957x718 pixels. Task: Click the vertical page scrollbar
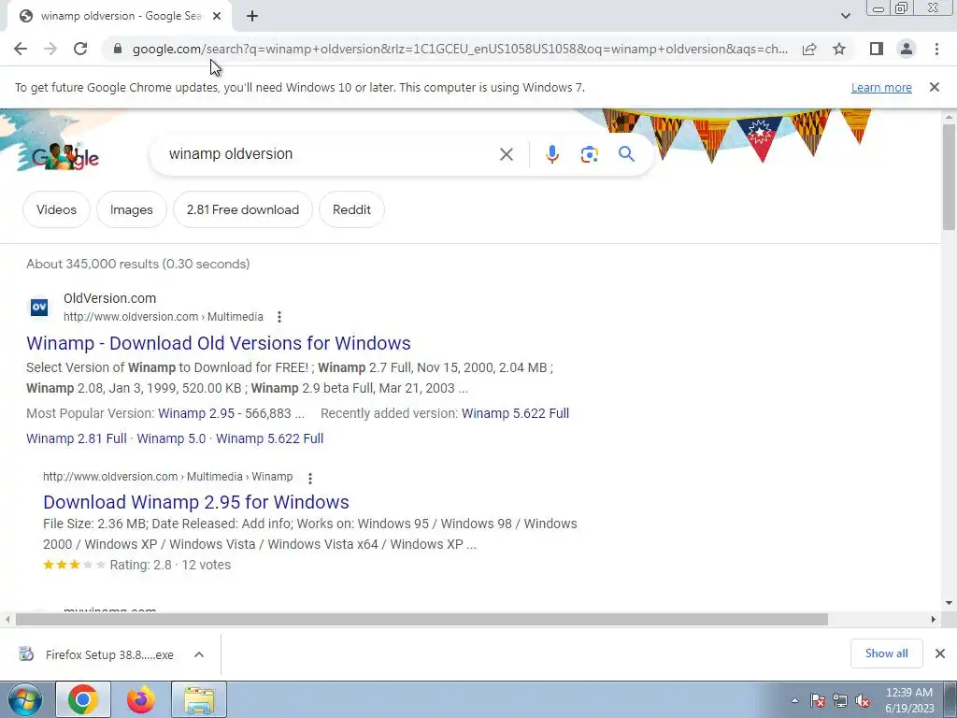[949, 177]
